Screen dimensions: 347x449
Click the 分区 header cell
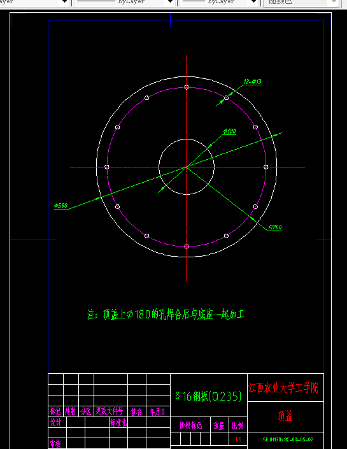[86, 411]
